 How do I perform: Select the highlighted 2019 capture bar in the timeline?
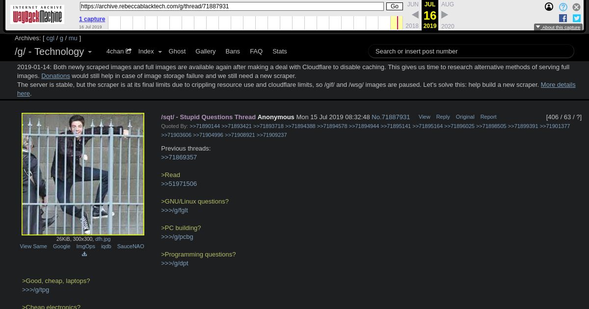(397, 23)
